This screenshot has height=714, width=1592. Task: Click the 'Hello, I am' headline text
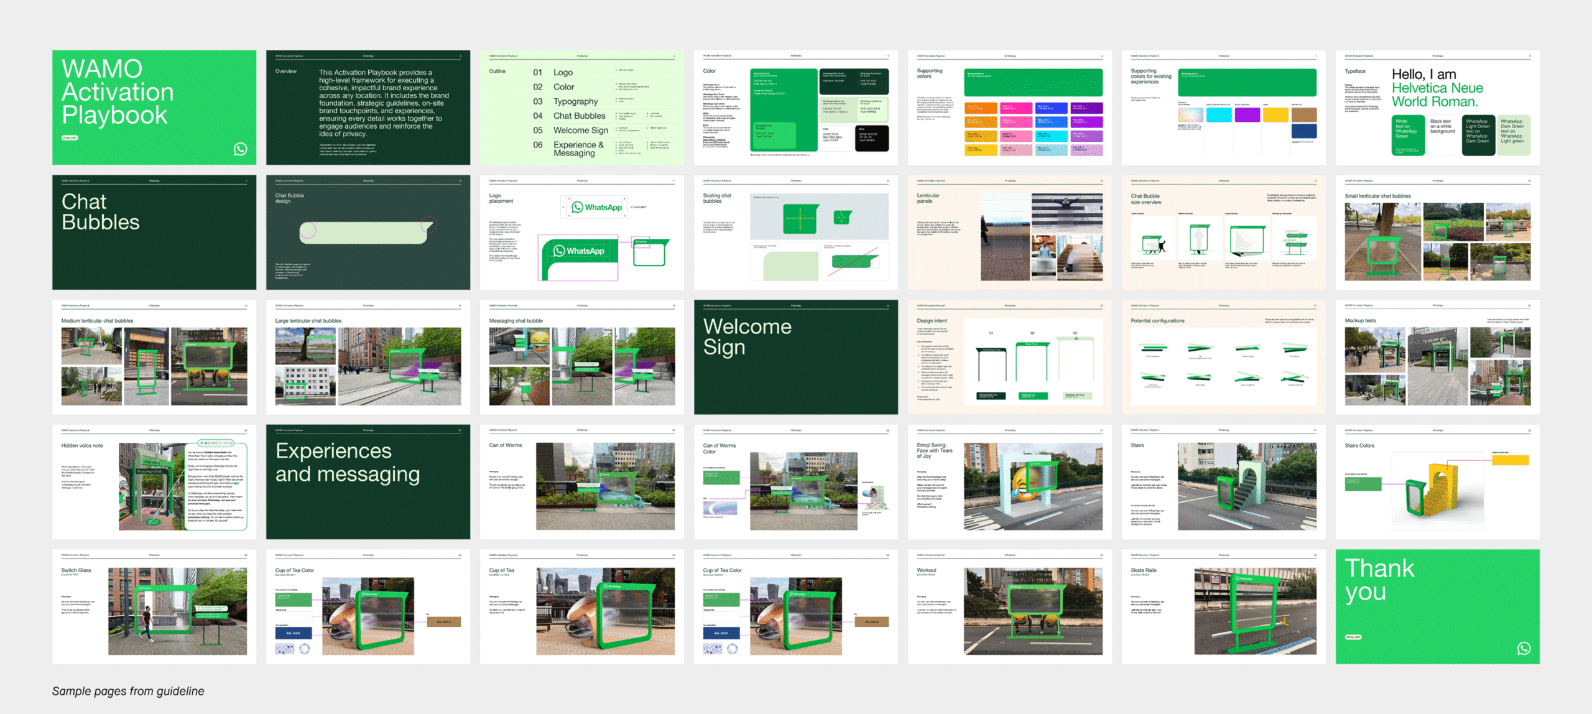click(1424, 74)
